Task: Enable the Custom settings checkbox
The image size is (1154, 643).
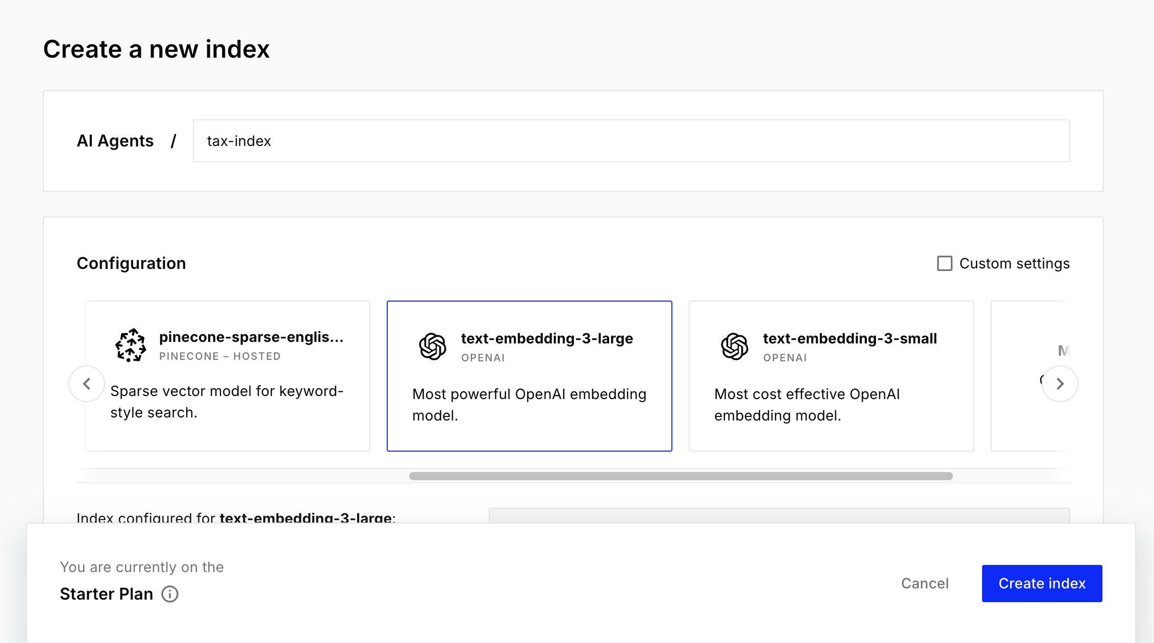Action: tap(944, 263)
